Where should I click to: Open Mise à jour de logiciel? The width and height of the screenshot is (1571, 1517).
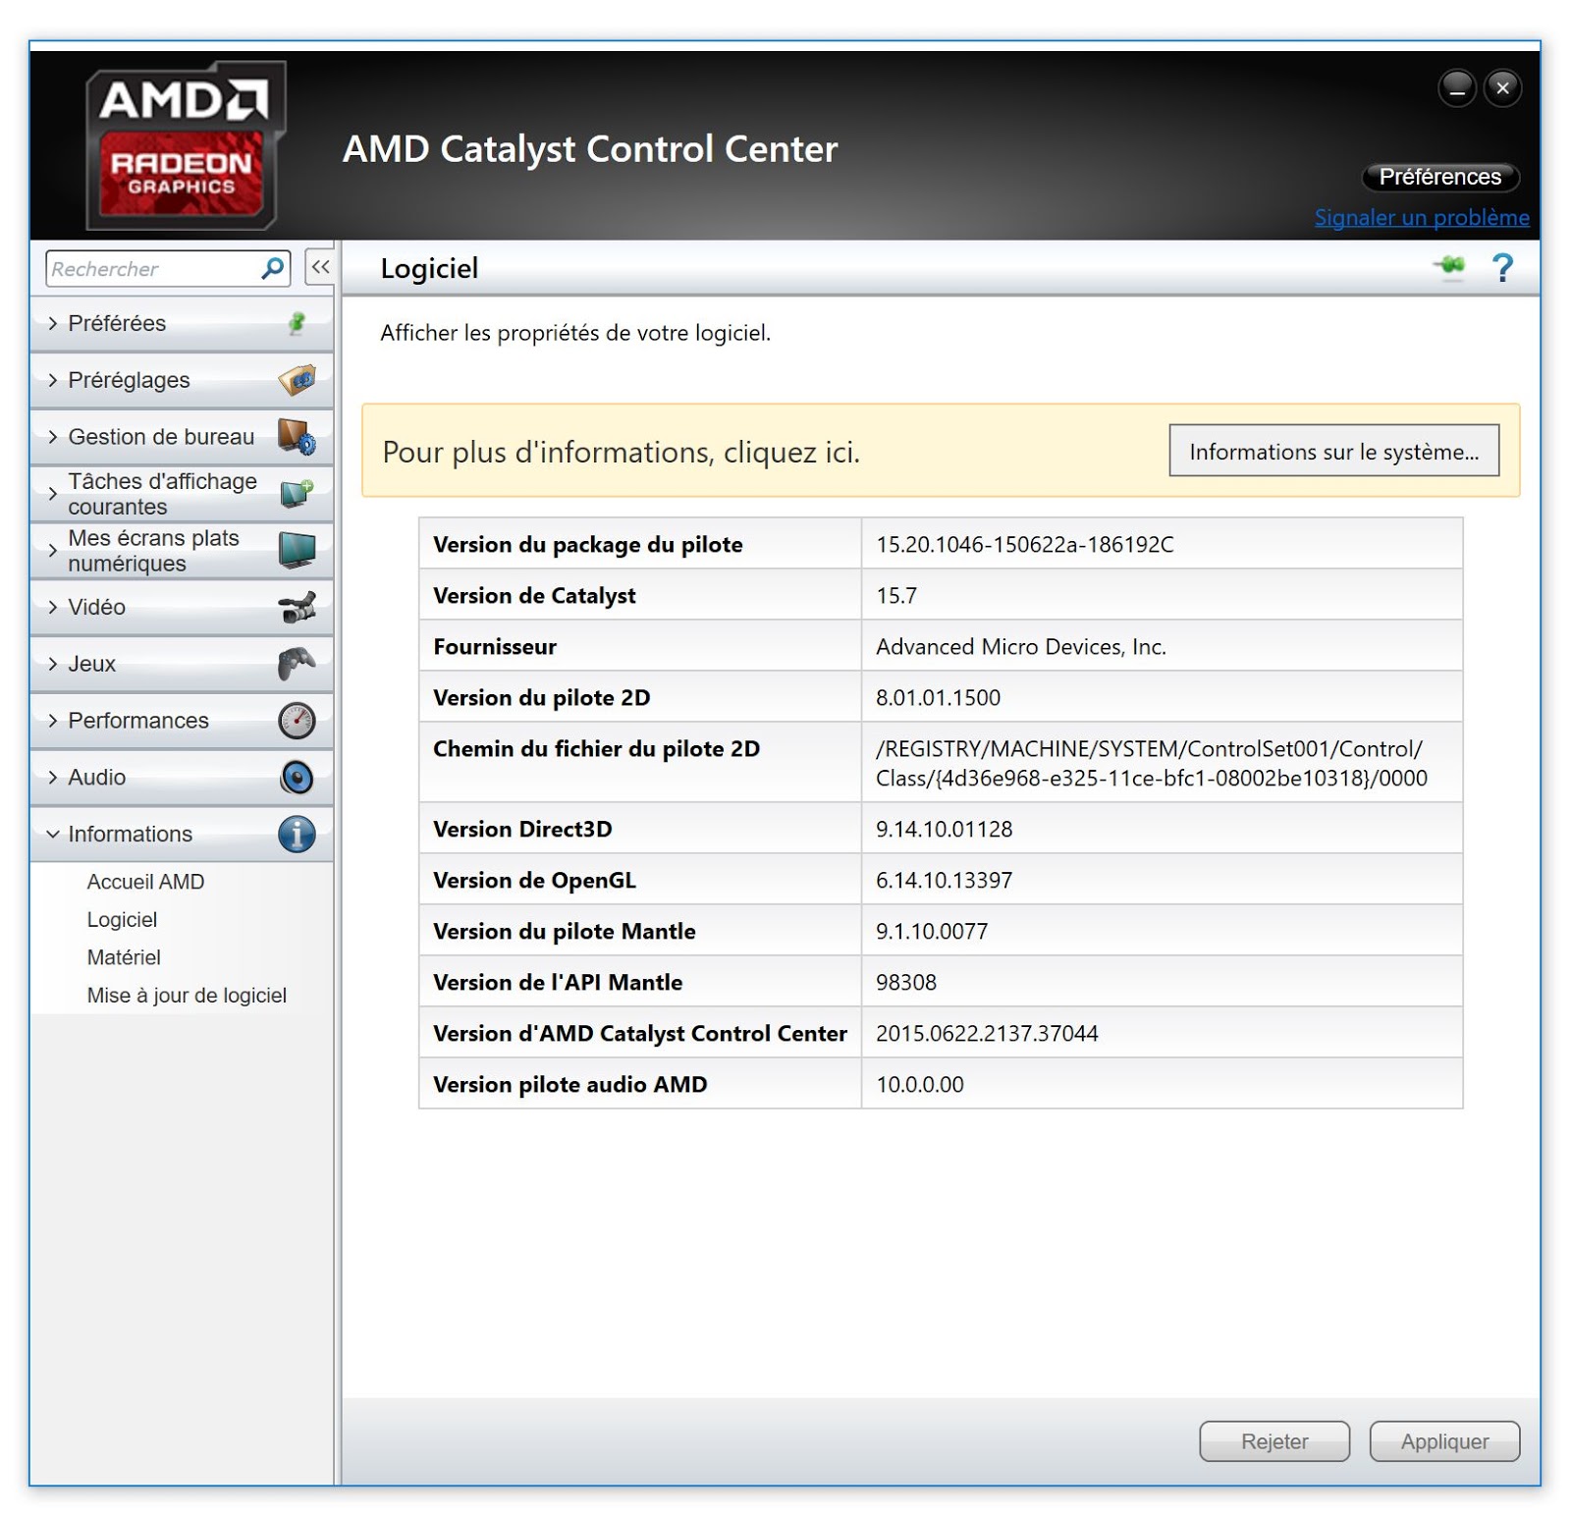coord(187,996)
